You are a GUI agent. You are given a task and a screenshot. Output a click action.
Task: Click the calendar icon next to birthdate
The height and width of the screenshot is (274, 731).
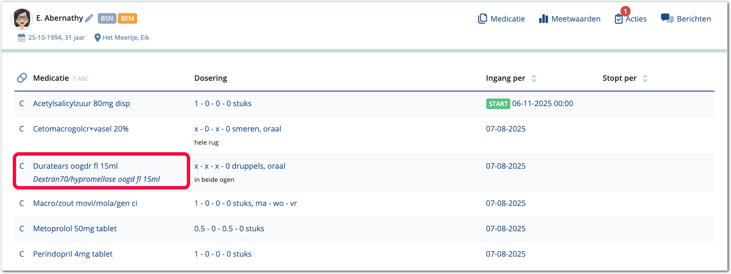coord(21,38)
